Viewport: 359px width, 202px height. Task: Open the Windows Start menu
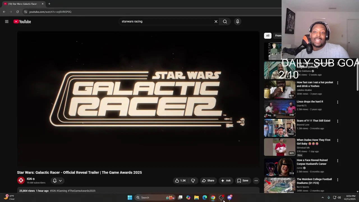[x=130, y=198]
